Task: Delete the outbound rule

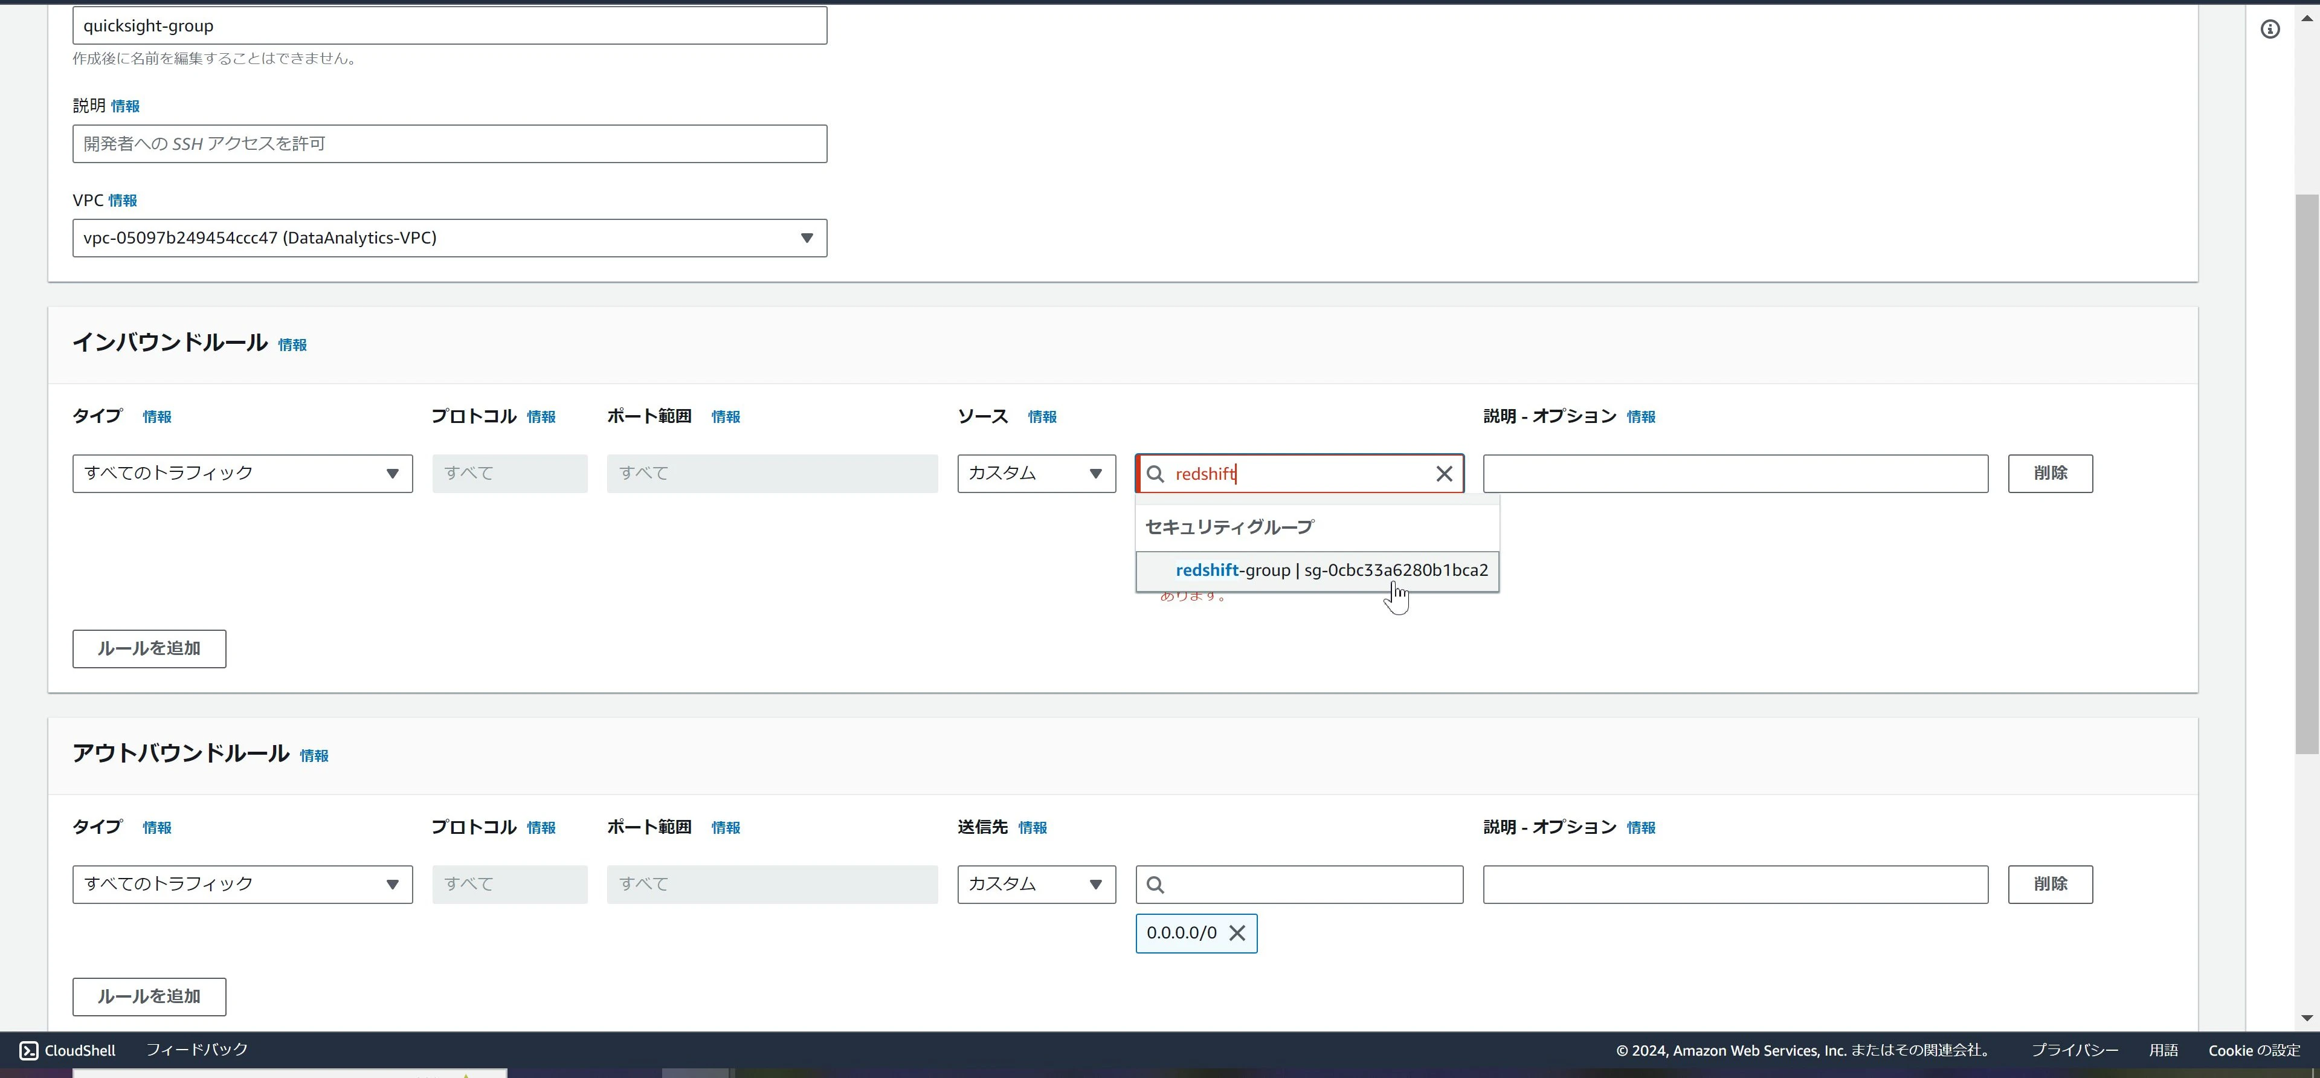Action: tap(2050, 885)
